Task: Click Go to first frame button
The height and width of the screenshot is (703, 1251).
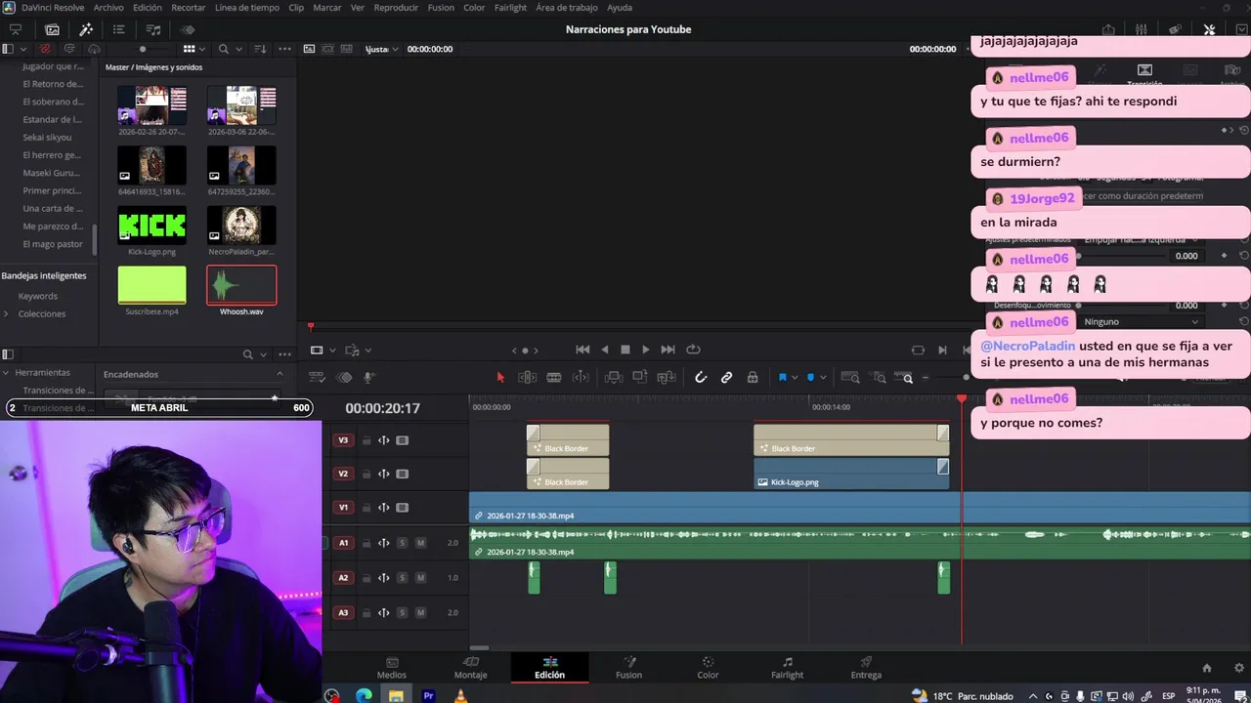Action: tap(582, 350)
